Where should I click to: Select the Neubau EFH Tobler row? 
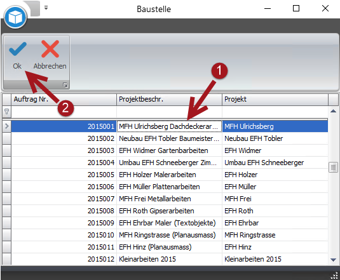(x=169, y=138)
